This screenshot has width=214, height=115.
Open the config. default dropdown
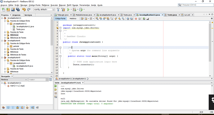pos(44,9)
